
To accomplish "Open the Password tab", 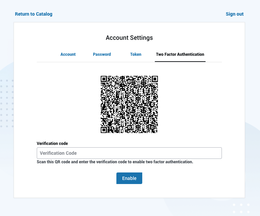I will click(102, 54).
